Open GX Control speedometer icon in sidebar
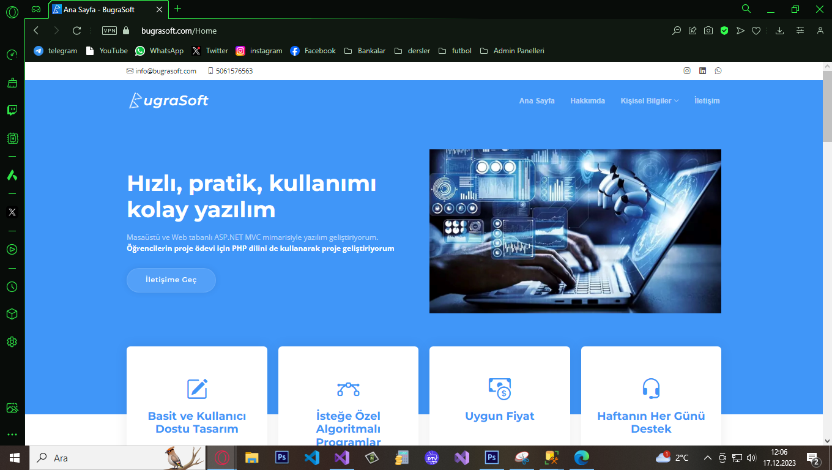 tap(12, 54)
